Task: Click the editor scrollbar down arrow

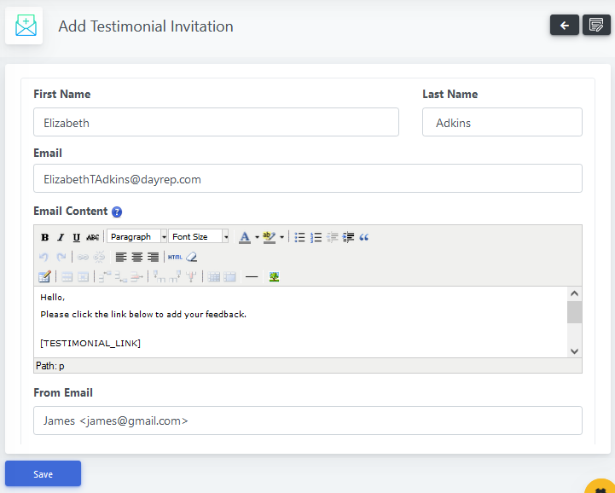Action: coord(574,351)
